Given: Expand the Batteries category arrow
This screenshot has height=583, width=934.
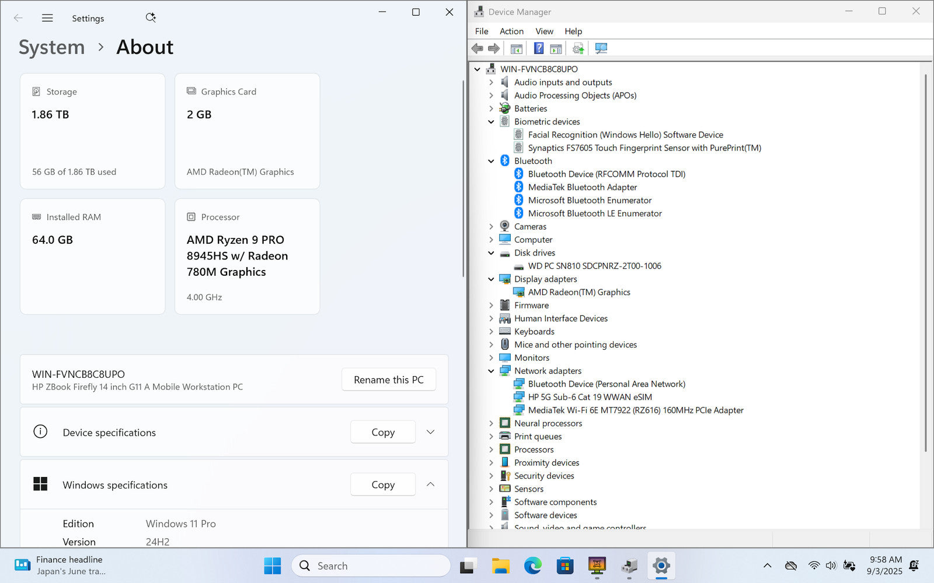Looking at the screenshot, I should [491, 108].
